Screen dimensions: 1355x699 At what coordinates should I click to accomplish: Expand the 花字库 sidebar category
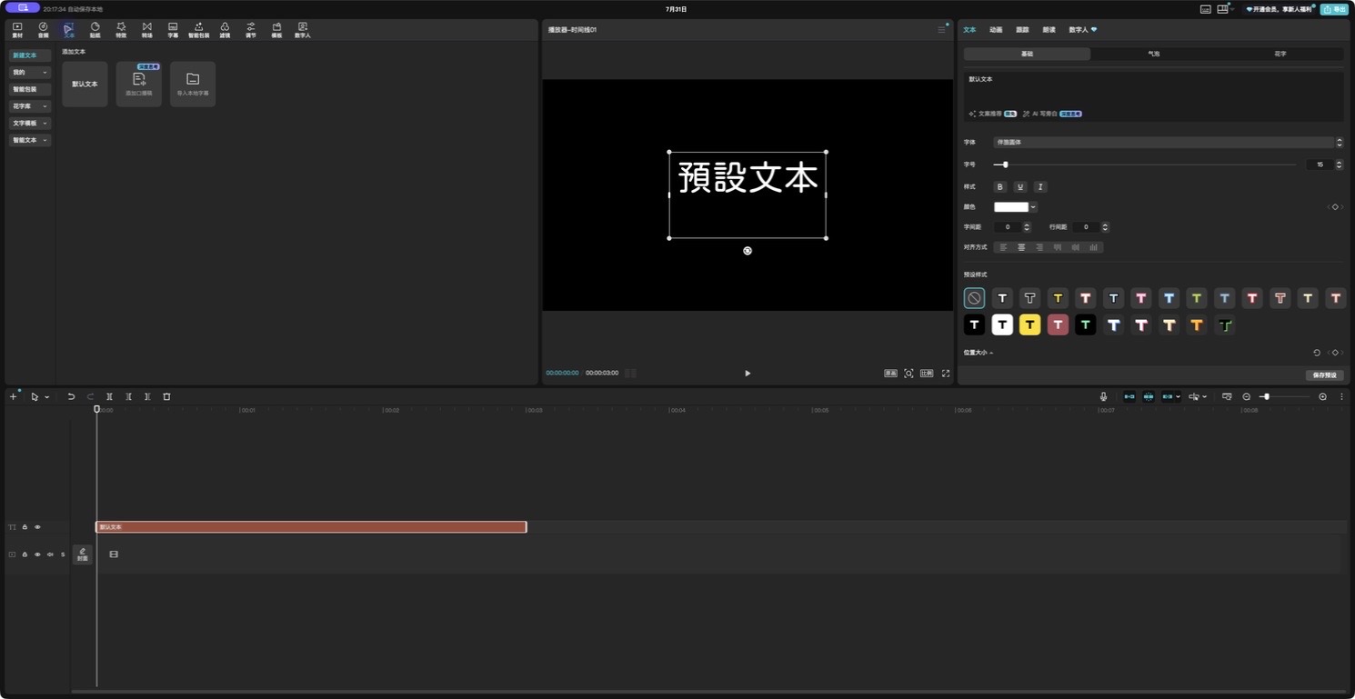click(x=30, y=106)
